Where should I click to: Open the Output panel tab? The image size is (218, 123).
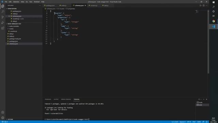click(x=56, y=99)
